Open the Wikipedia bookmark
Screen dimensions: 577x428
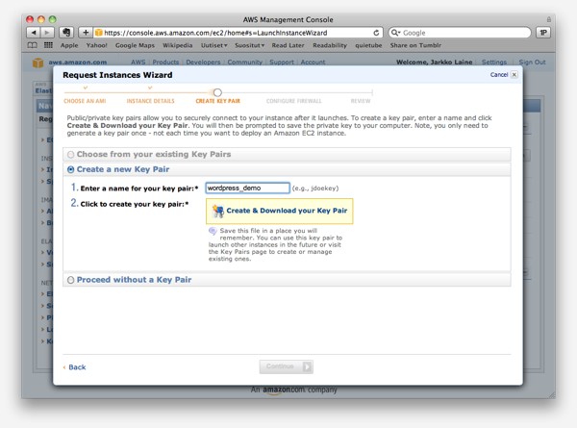(x=177, y=45)
